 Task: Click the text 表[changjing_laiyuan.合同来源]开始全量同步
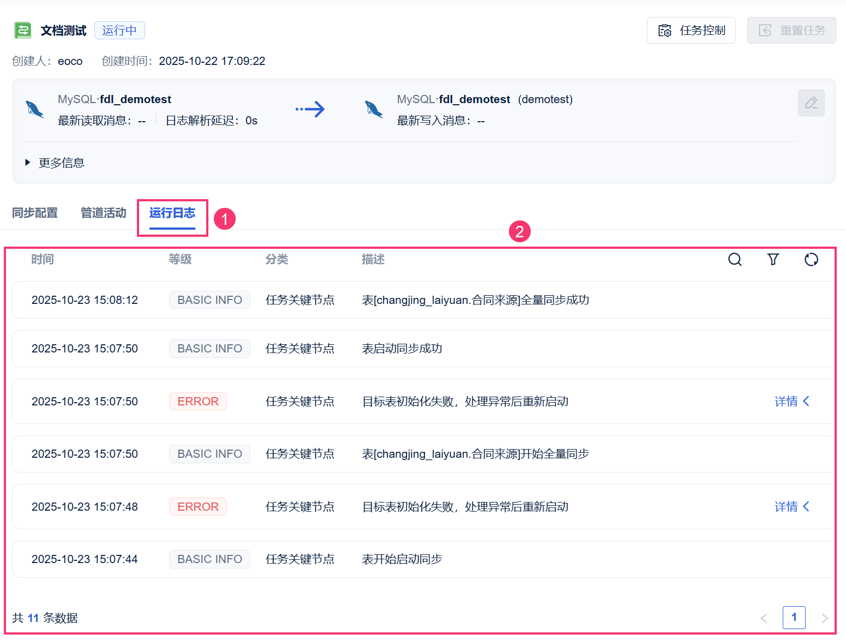(475, 454)
